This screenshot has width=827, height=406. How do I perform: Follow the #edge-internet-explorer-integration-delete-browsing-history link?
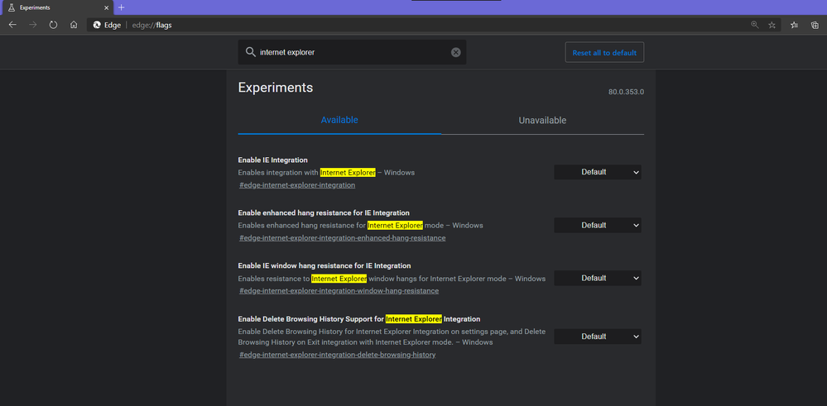(337, 355)
